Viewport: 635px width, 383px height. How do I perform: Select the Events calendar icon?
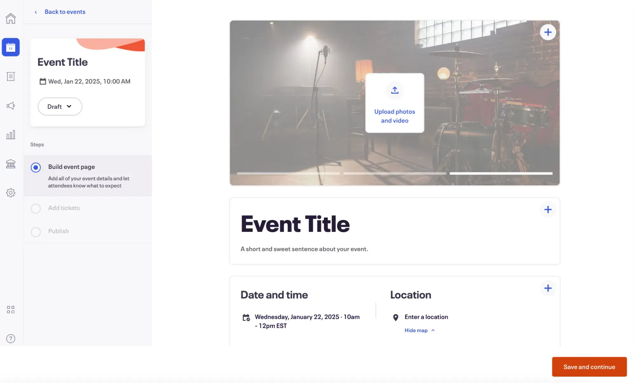pyautogui.click(x=11, y=47)
